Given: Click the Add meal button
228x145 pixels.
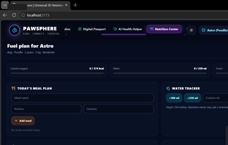Looking at the screenshot, I should pos(23,121).
